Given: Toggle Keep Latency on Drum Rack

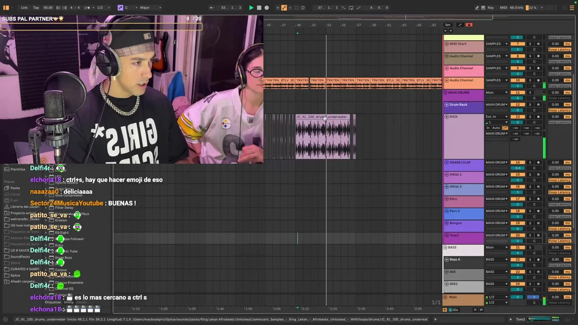Looking at the screenshot, I should [559, 110].
